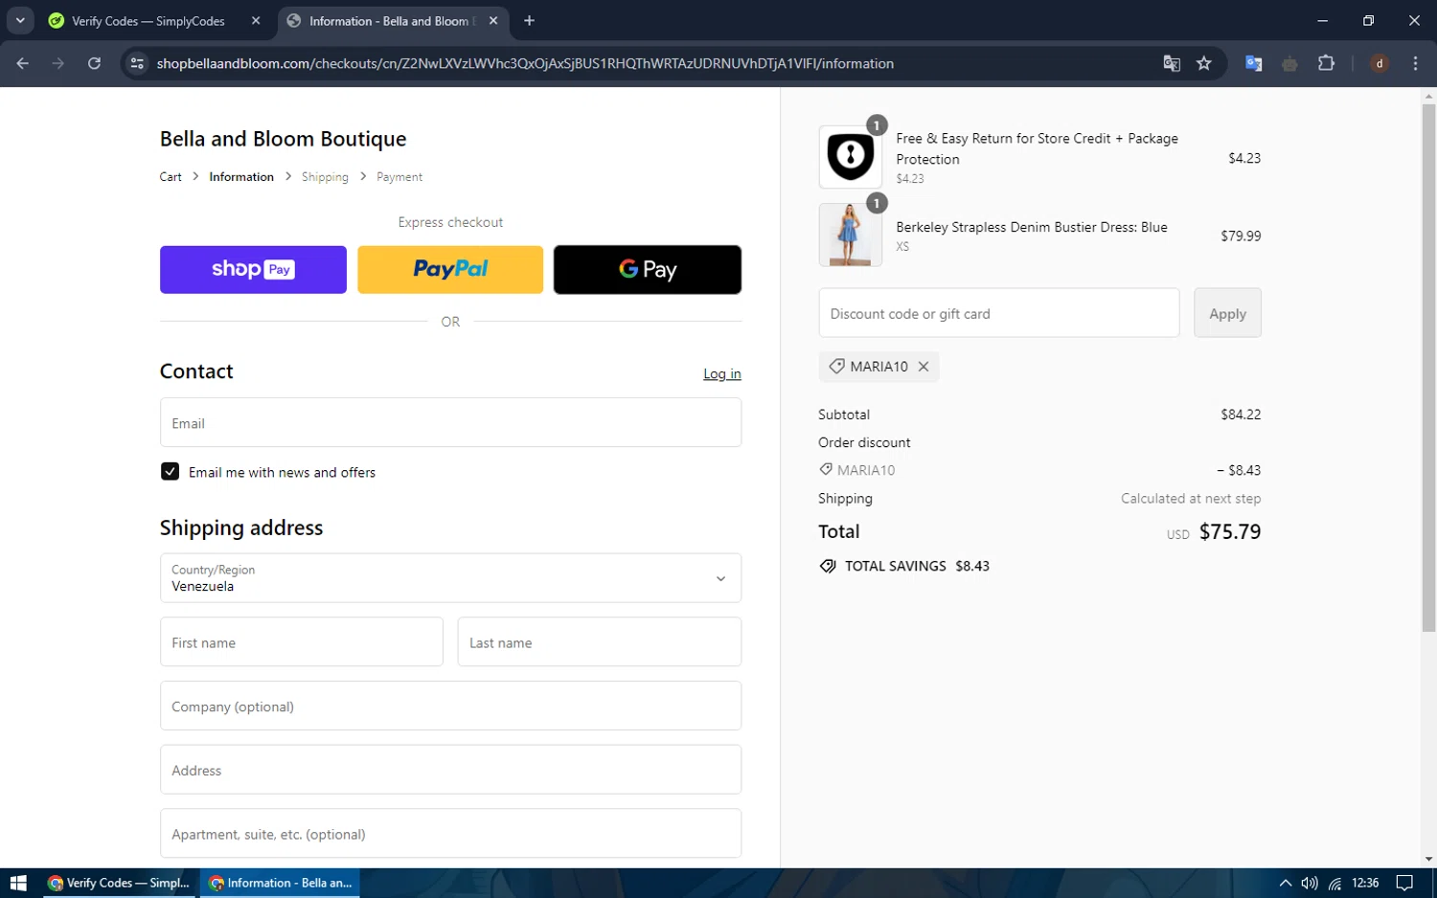This screenshot has width=1437, height=898.
Task: Reload the current page
Action: pos(94,63)
